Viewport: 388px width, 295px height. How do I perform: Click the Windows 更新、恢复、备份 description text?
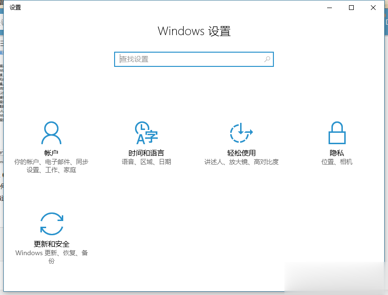click(x=51, y=256)
